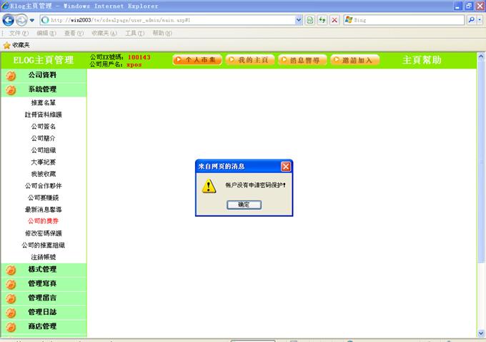This screenshot has height=342, width=486.
Task: Click the refresh page icon
Action: tap(322, 20)
